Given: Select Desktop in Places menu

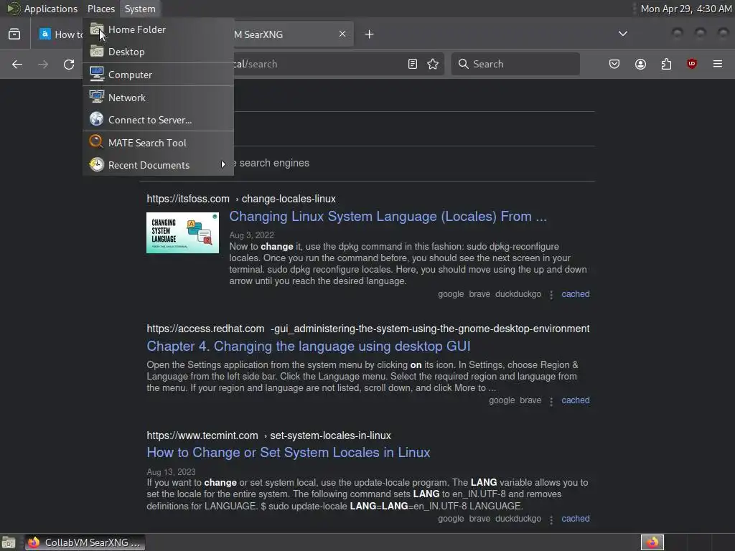Looking at the screenshot, I should (158, 52).
